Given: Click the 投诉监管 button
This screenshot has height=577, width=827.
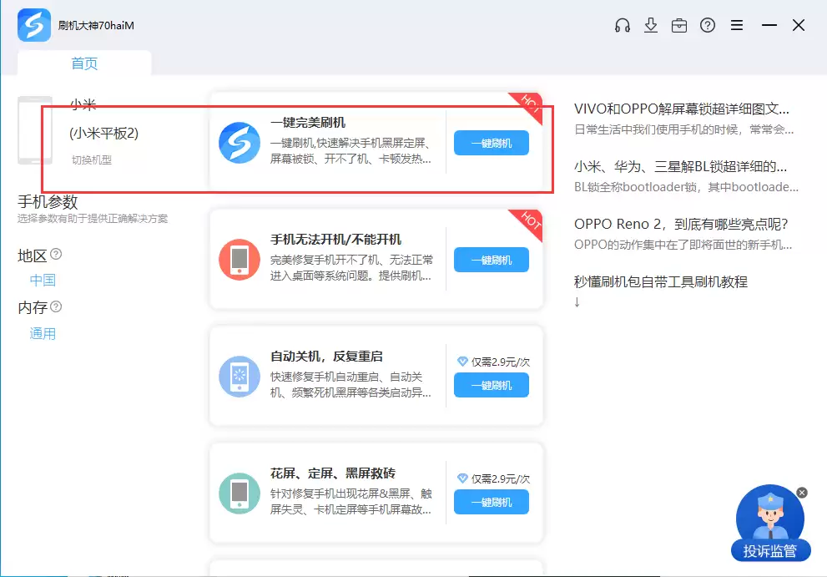Looking at the screenshot, I should point(769,551).
